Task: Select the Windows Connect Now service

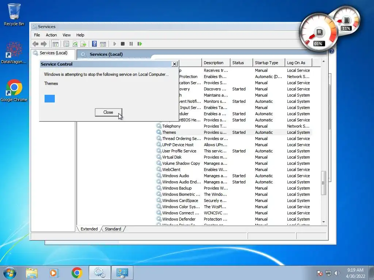Action: [234, 213]
